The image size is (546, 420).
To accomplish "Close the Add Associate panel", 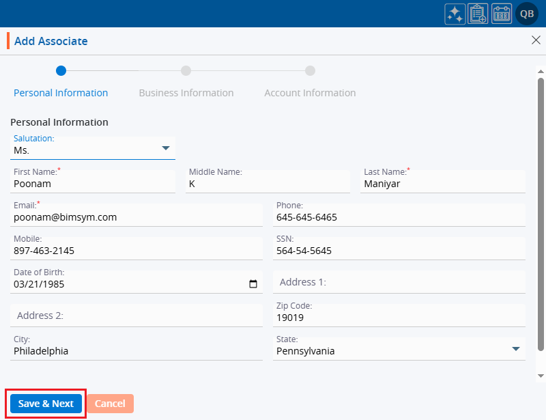I will click(536, 40).
